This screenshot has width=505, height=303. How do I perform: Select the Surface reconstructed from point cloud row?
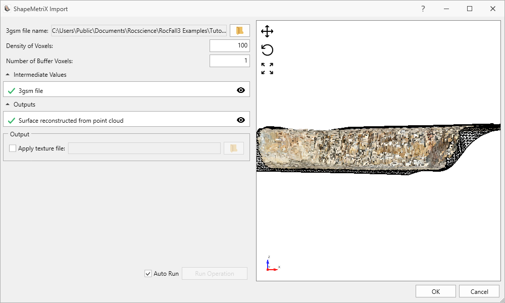click(126, 119)
